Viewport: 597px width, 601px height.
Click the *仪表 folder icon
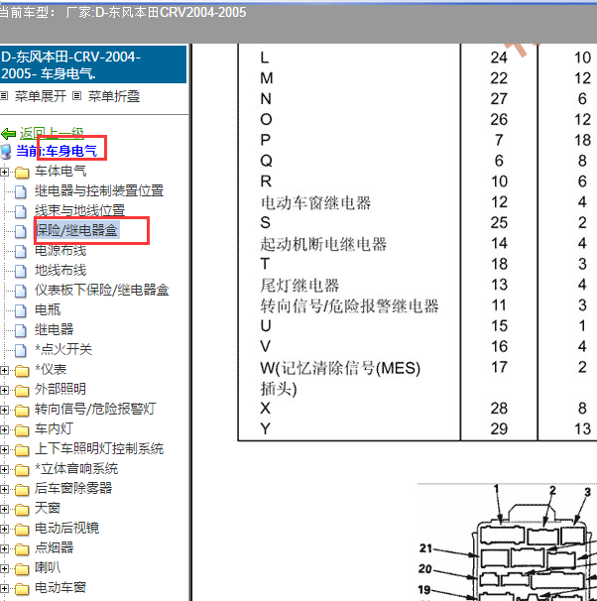pos(22,371)
